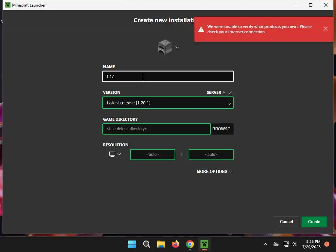The width and height of the screenshot is (336, 252).
Task: Maximize the Minecraft Launcher window
Action: (x=311, y=5)
